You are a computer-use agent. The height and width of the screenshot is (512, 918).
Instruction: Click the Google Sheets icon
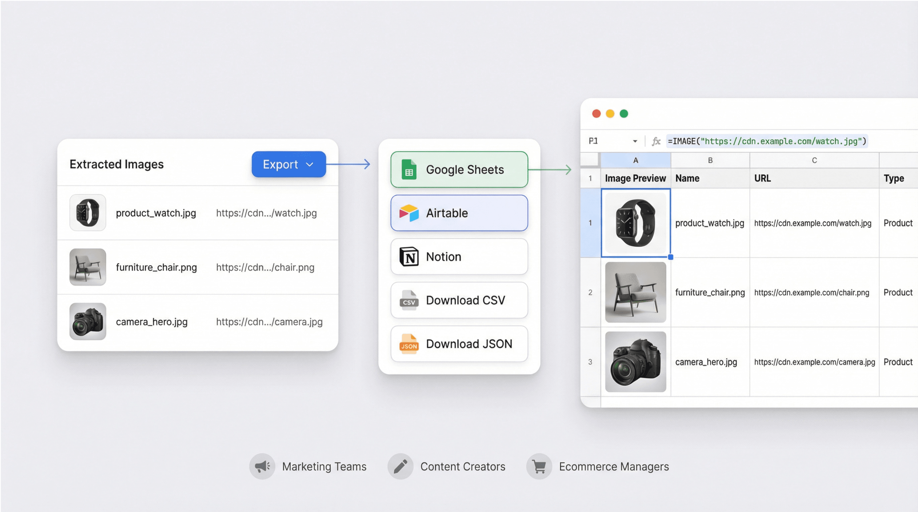(409, 170)
